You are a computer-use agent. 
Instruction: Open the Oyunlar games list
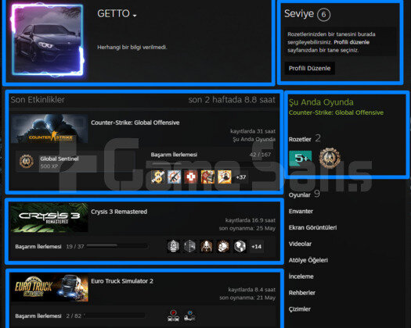click(300, 195)
